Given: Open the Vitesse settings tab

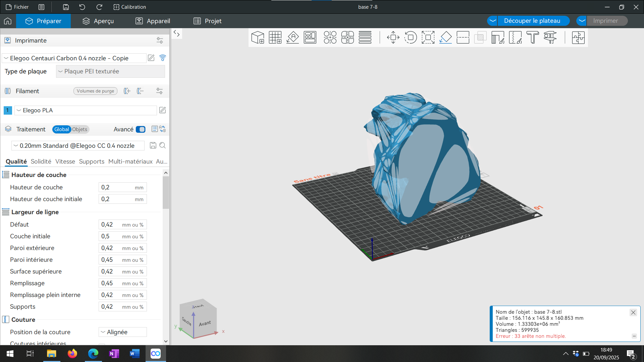Looking at the screenshot, I should coord(65,162).
